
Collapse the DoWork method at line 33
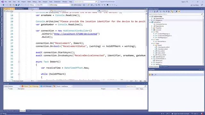pyautogui.click(x=19, y=62)
